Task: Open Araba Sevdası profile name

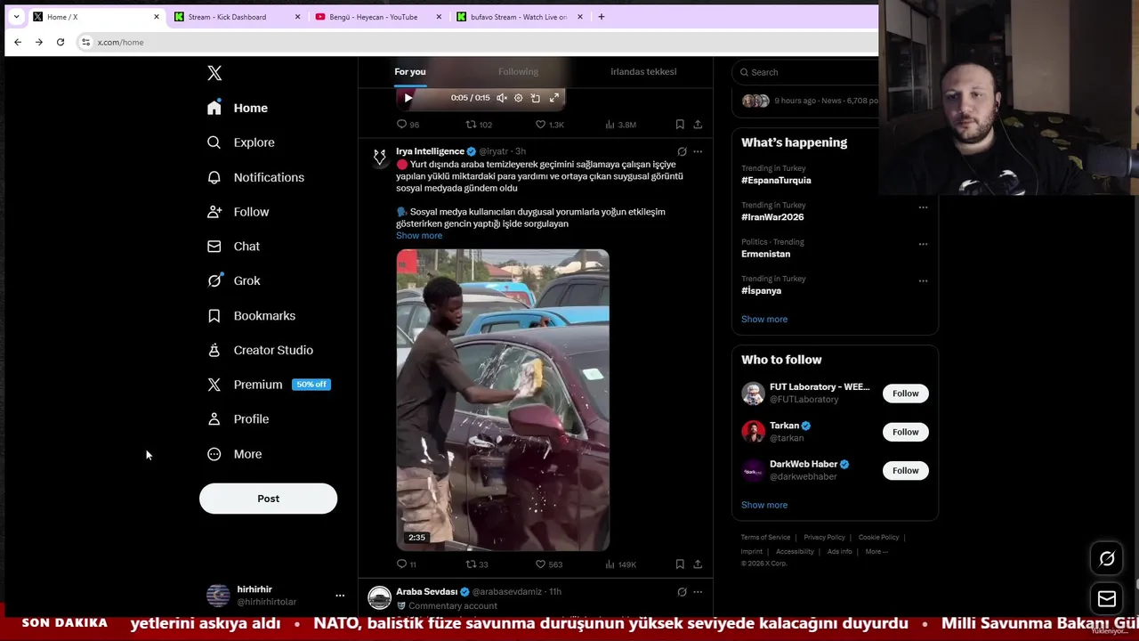Action: click(426, 591)
